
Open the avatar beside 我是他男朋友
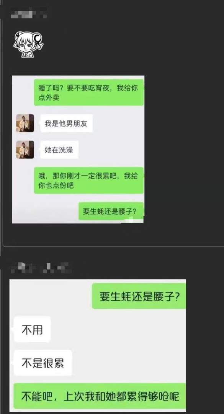pos(25,123)
